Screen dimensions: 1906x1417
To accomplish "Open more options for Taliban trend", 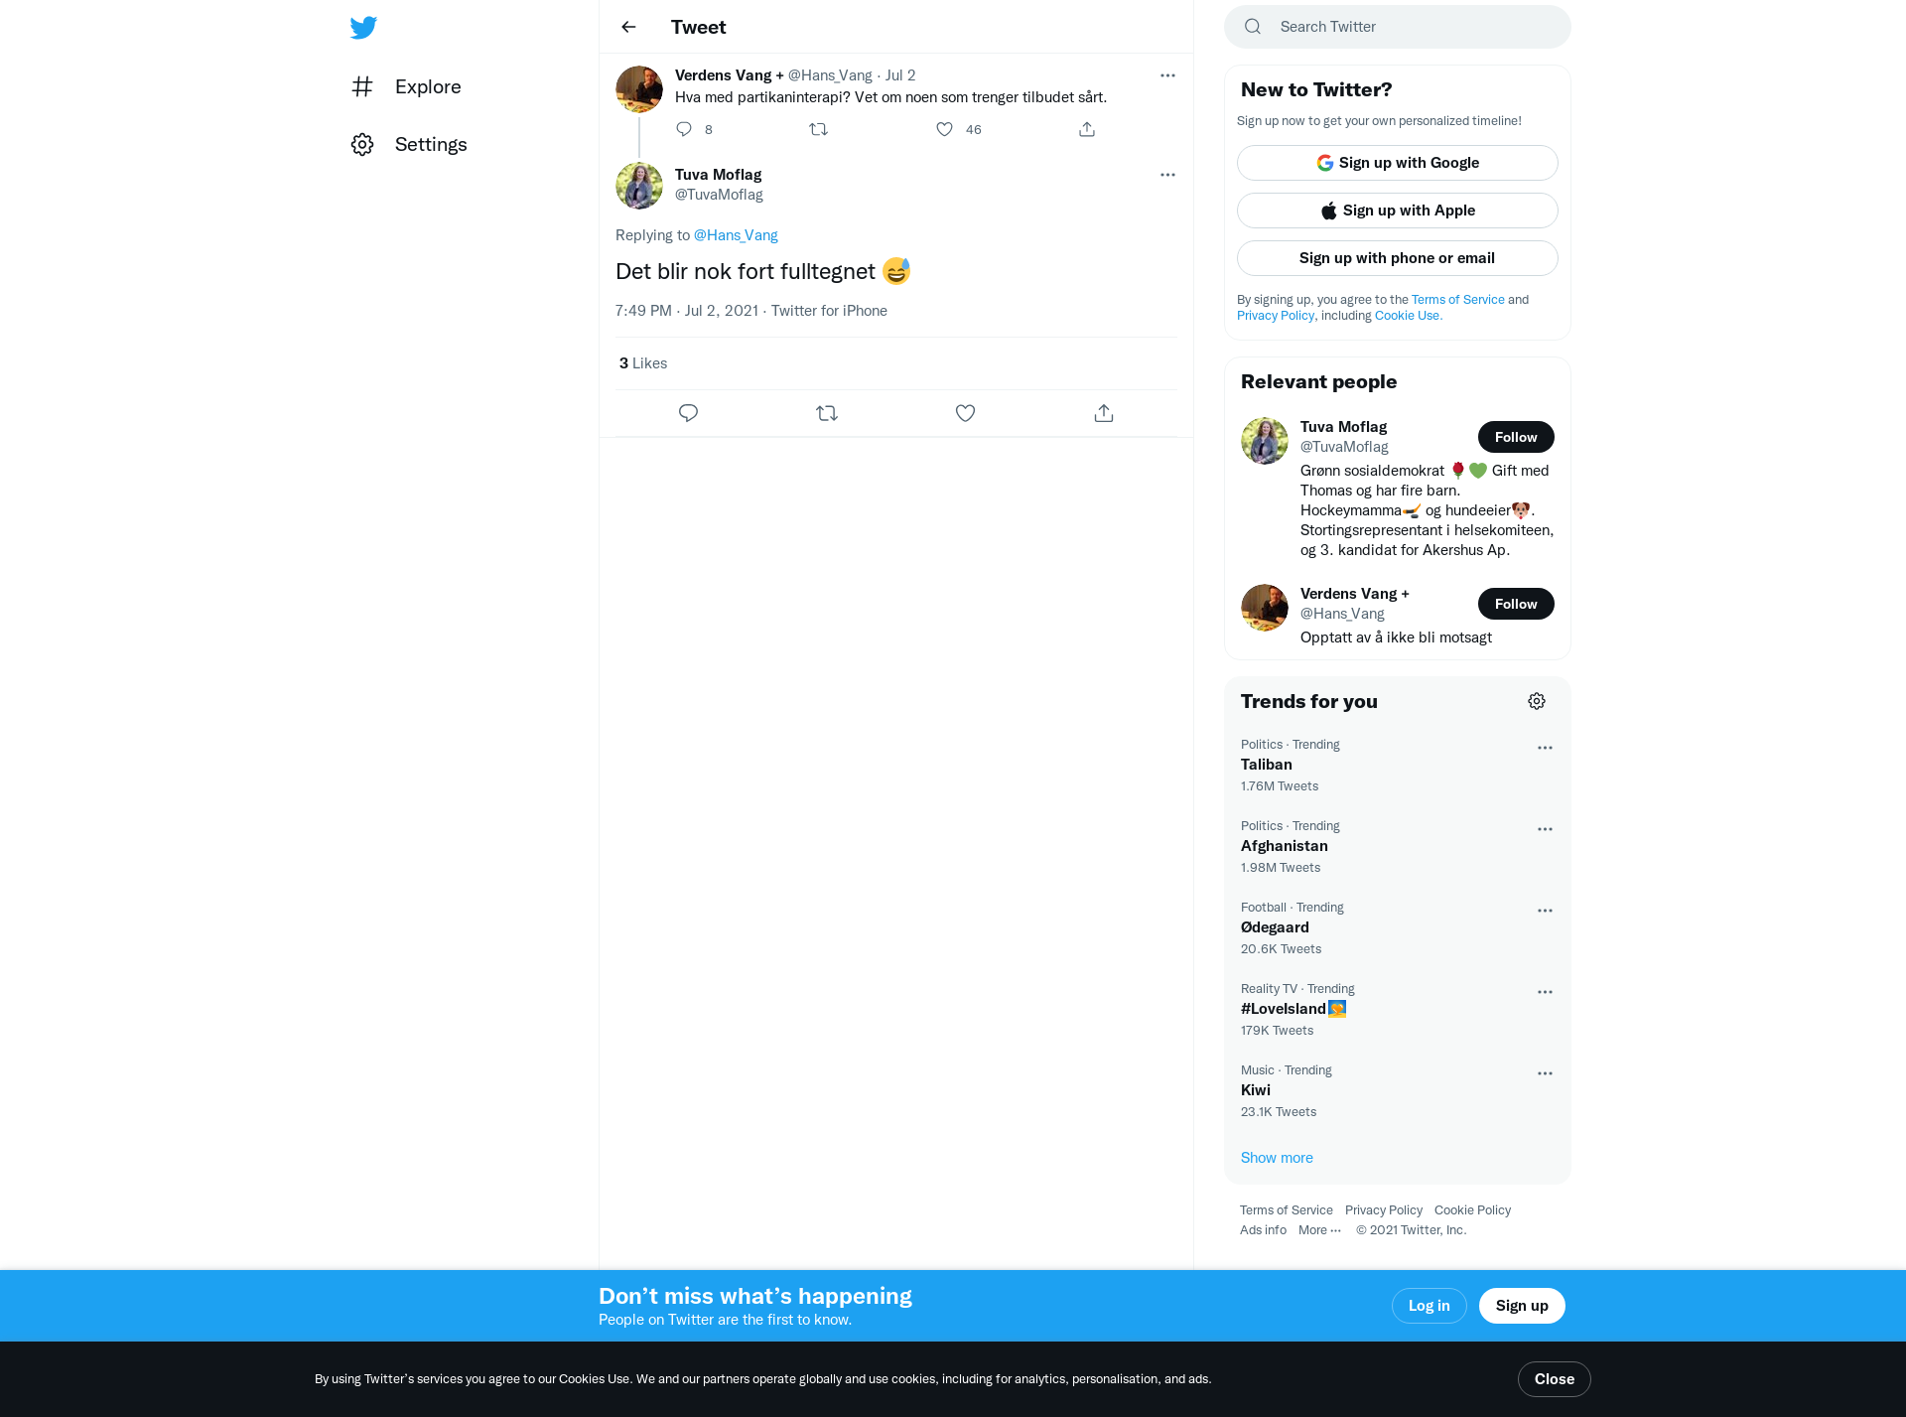I will 1545,748.
